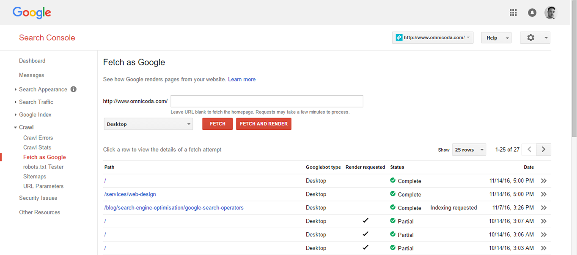
Task: Go to previous page of results
Action: (529, 150)
